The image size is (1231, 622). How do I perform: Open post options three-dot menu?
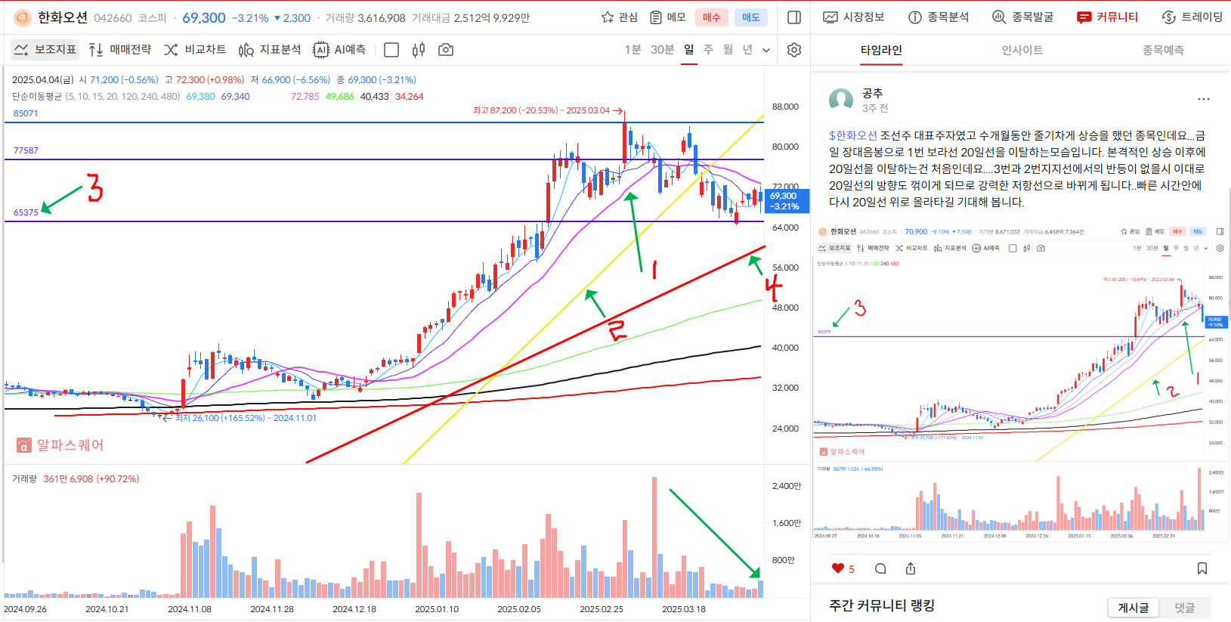[1204, 99]
